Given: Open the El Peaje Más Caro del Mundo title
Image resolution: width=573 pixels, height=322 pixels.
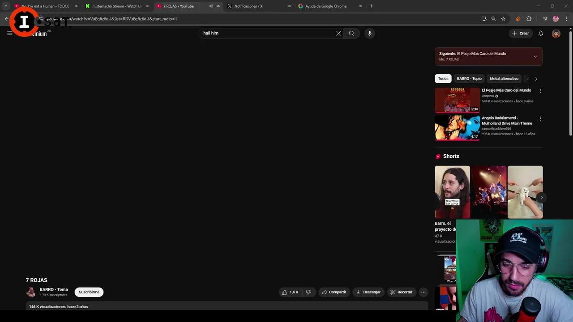Looking at the screenshot, I should tap(506, 90).
